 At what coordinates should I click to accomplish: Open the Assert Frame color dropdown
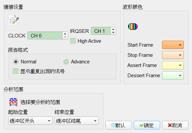[173, 65]
